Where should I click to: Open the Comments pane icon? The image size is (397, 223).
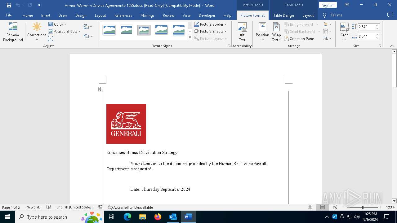(x=390, y=15)
